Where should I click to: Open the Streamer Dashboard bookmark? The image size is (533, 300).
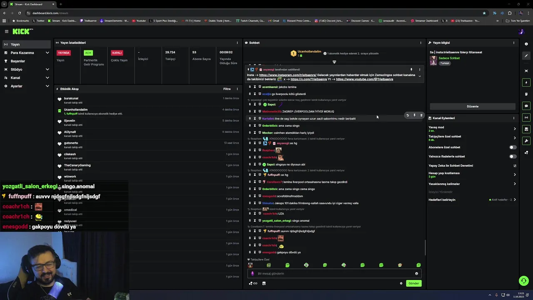(x=424, y=20)
